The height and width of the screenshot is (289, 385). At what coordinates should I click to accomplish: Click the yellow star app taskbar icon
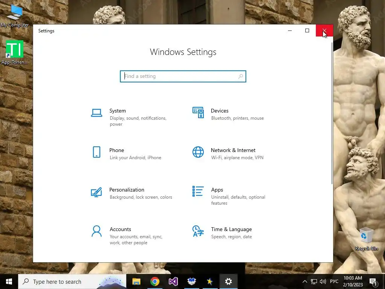210,281
